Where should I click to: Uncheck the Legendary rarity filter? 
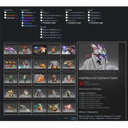(x=22, y=18)
